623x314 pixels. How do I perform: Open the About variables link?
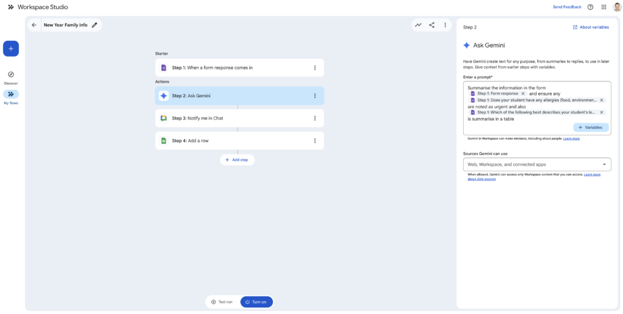[591, 27]
